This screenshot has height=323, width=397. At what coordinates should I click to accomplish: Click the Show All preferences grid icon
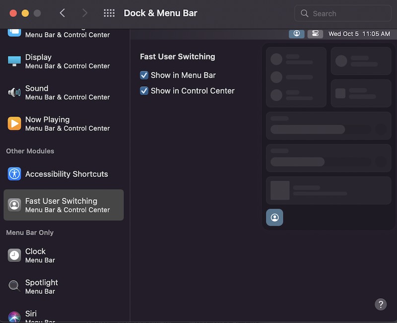109,13
